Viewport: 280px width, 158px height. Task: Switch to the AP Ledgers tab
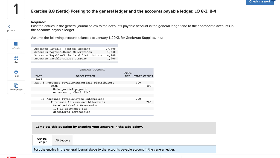pos(63,140)
